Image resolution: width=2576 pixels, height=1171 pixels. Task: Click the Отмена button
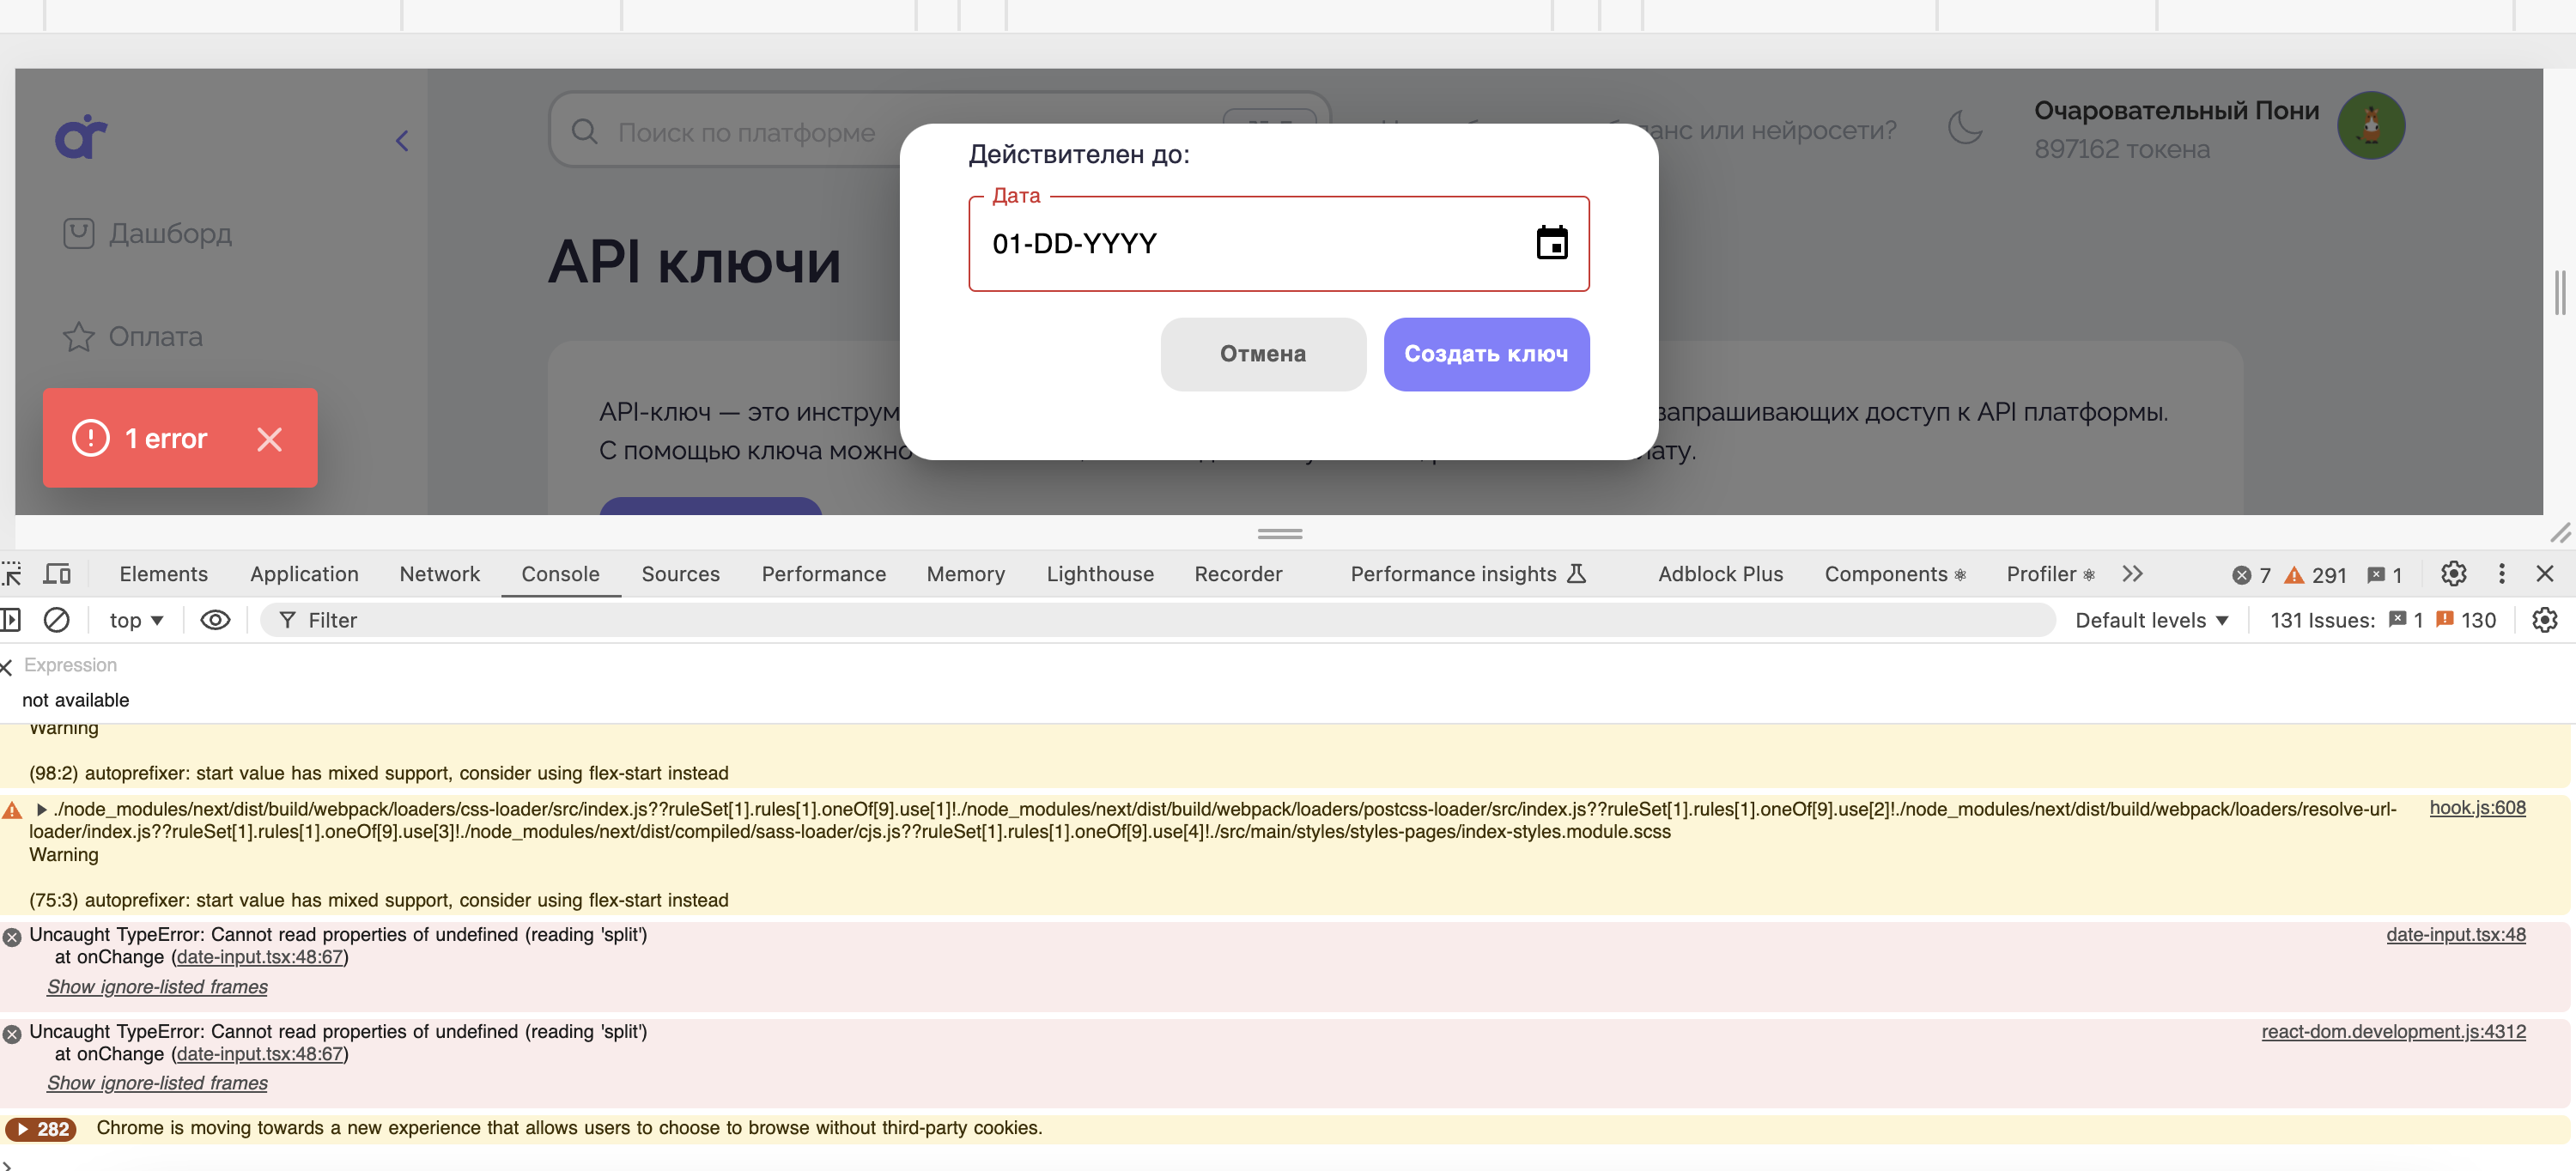tap(1263, 354)
